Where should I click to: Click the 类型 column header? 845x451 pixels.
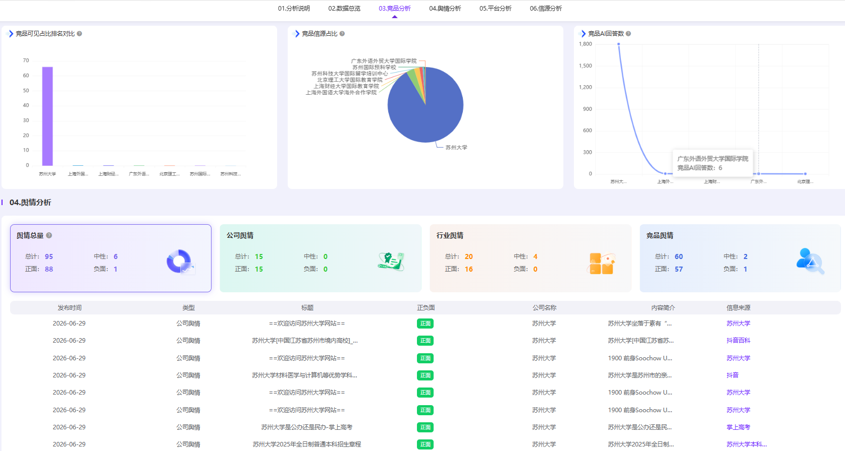click(188, 308)
